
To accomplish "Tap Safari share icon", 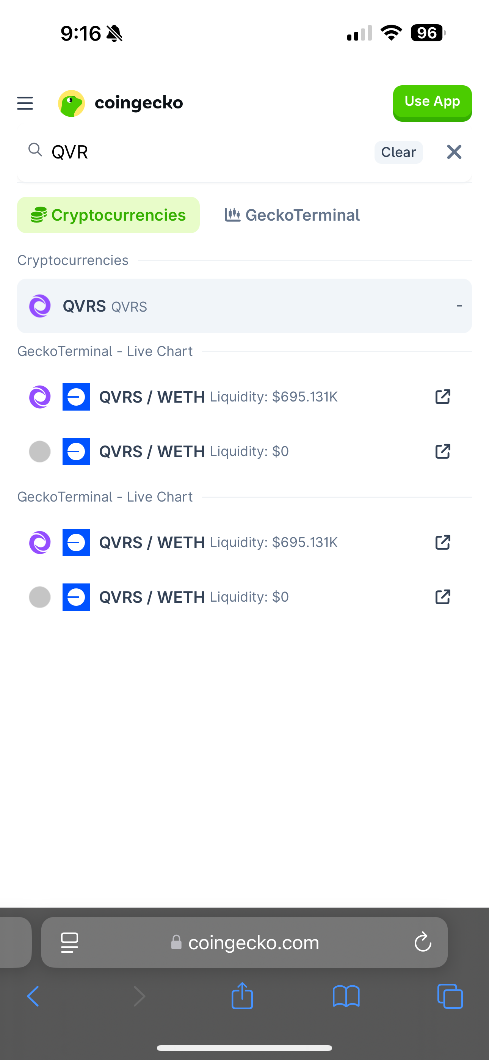I will 242,996.
